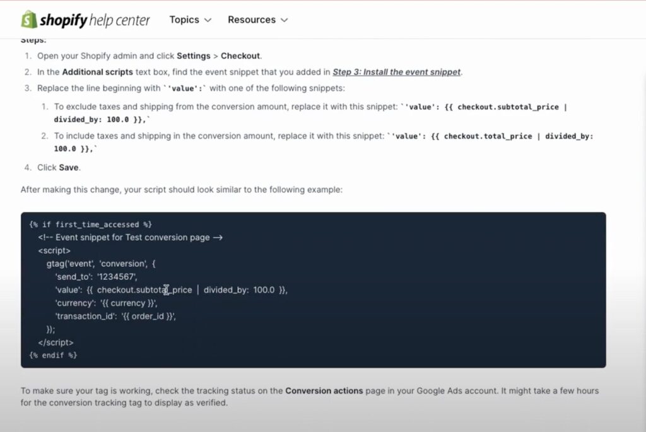Click the bold Save text in step 4
This screenshot has height=432, width=646.
68,168
